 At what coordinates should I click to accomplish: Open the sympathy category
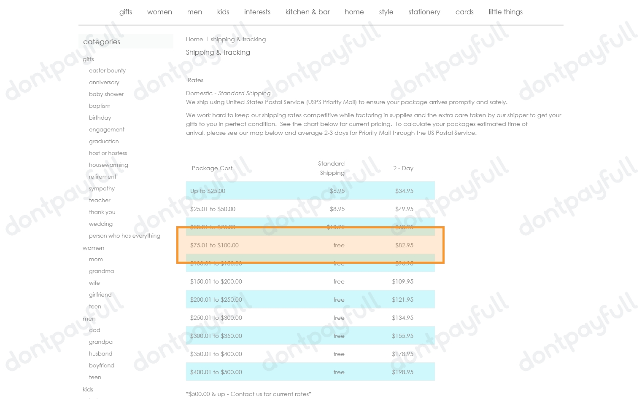tap(102, 189)
